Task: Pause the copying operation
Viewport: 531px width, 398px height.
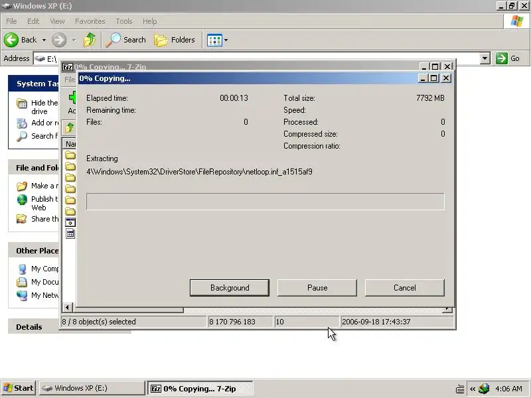Action: (317, 288)
